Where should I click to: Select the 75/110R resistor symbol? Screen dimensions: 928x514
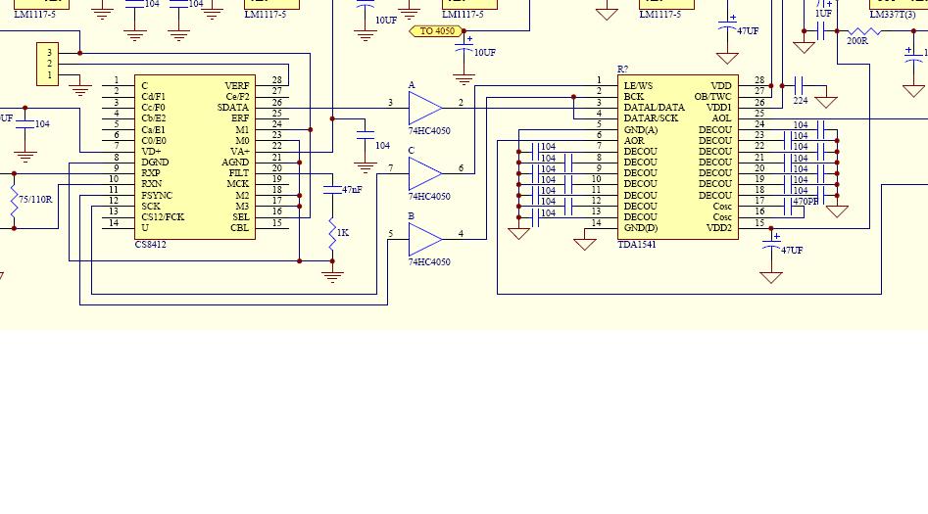pos(14,201)
